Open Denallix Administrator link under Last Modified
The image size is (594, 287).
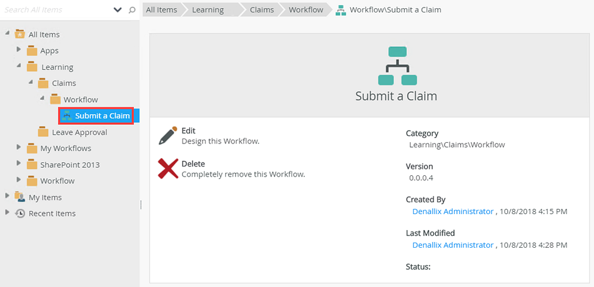pos(453,245)
